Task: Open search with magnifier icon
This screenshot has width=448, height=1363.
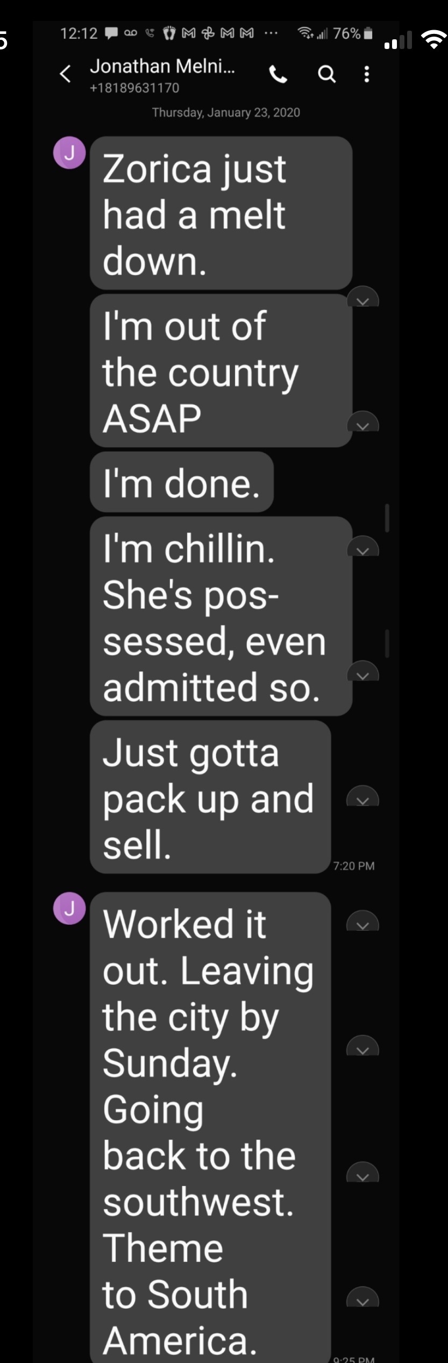Action: click(327, 74)
